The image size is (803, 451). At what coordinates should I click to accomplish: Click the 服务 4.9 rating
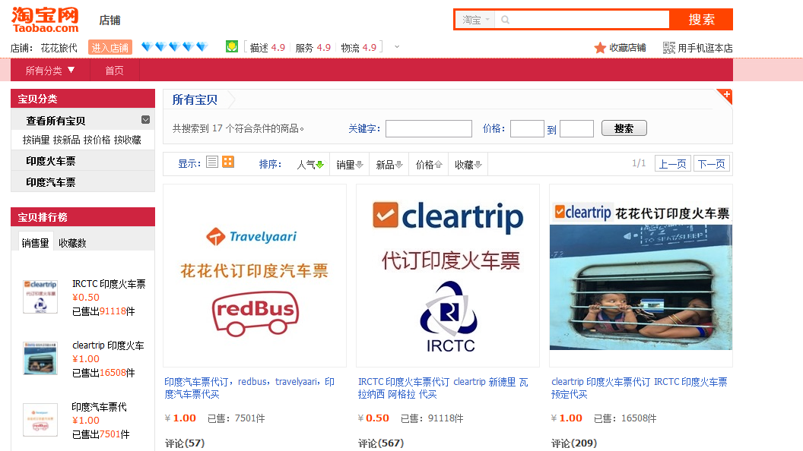coord(313,48)
